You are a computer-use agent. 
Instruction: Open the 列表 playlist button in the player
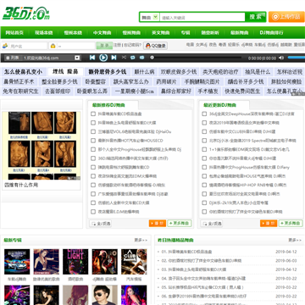tap(13, 58)
